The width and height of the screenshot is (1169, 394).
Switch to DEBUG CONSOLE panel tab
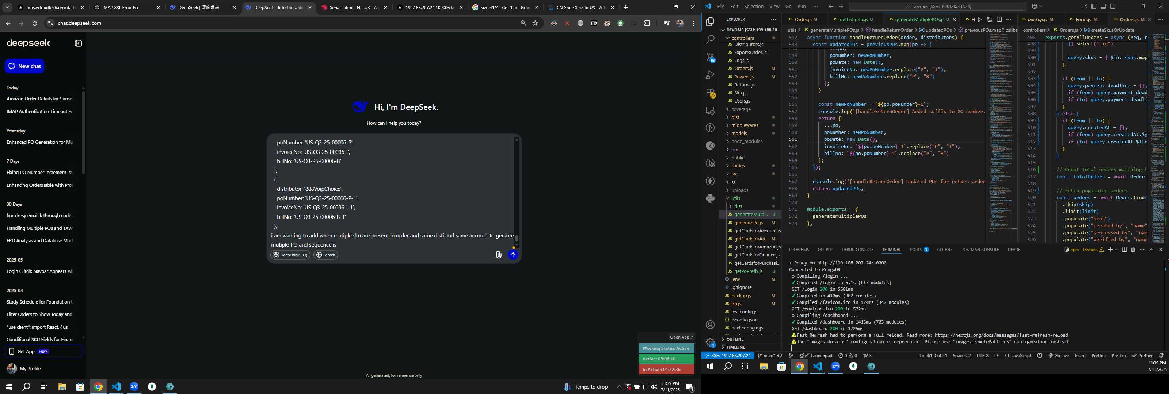857,250
